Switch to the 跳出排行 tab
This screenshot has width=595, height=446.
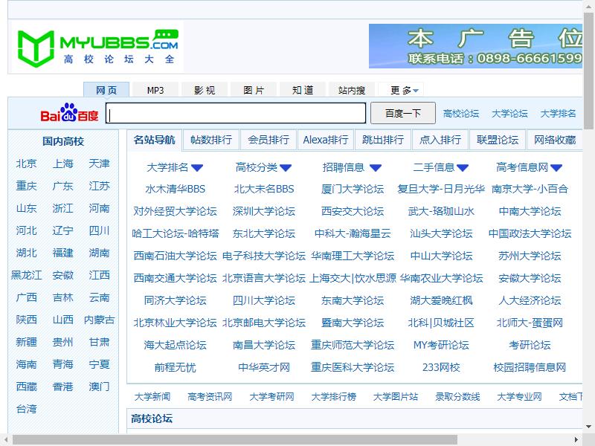point(383,140)
